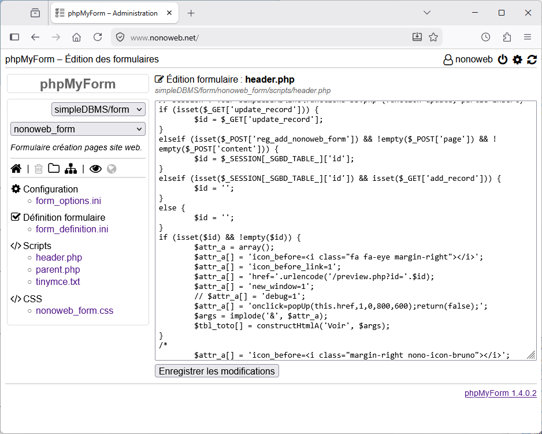Open the browser history clock icon
The height and width of the screenshot is (434, 542).
(x=485, y=37)
